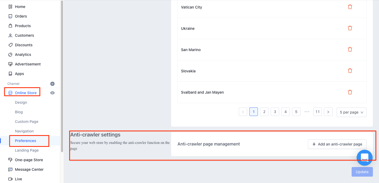Image resolution: width=379 pixels, height=183 pixels.
Task: Advance to the next page with the arrow
Action: [328, 112]
